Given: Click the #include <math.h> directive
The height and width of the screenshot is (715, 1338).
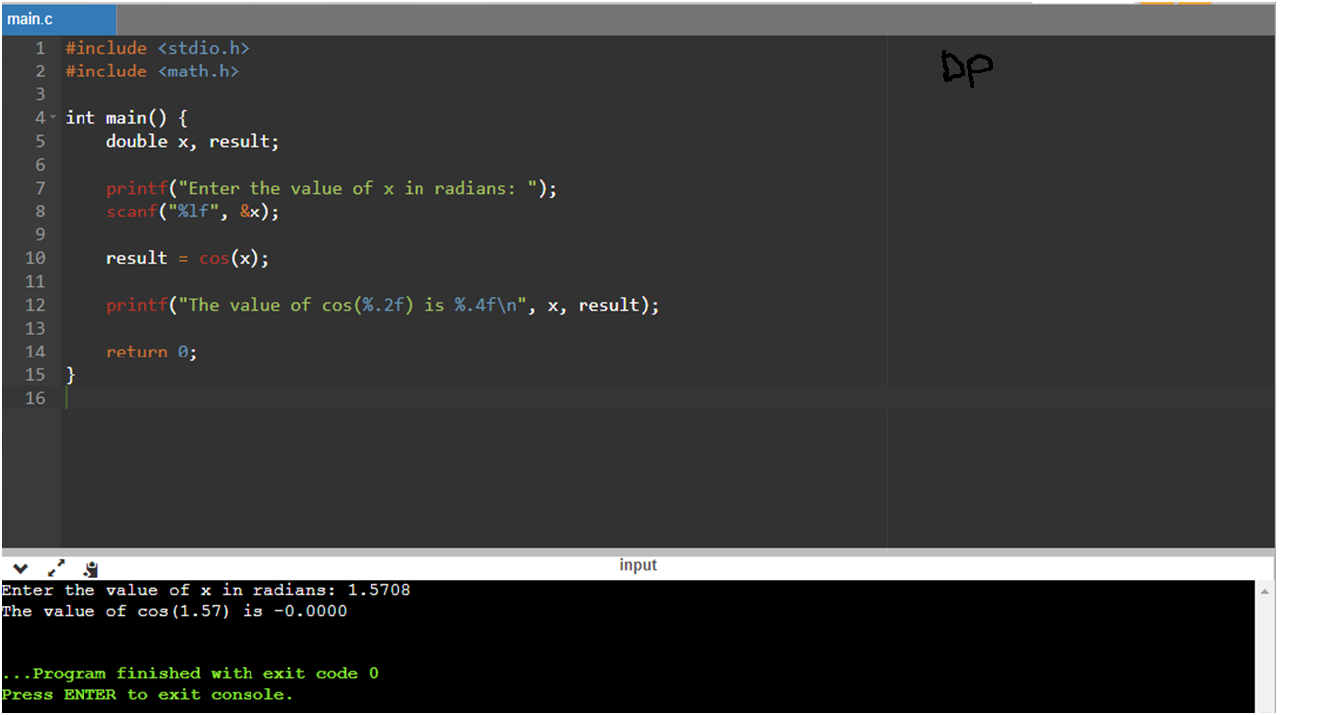Looking at the screenshot, I should point(151,71).
